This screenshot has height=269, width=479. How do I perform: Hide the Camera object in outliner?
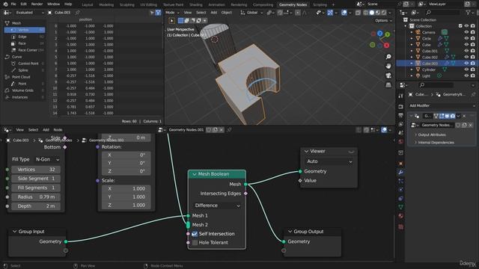pyautogui.click(x=466, y=32)
